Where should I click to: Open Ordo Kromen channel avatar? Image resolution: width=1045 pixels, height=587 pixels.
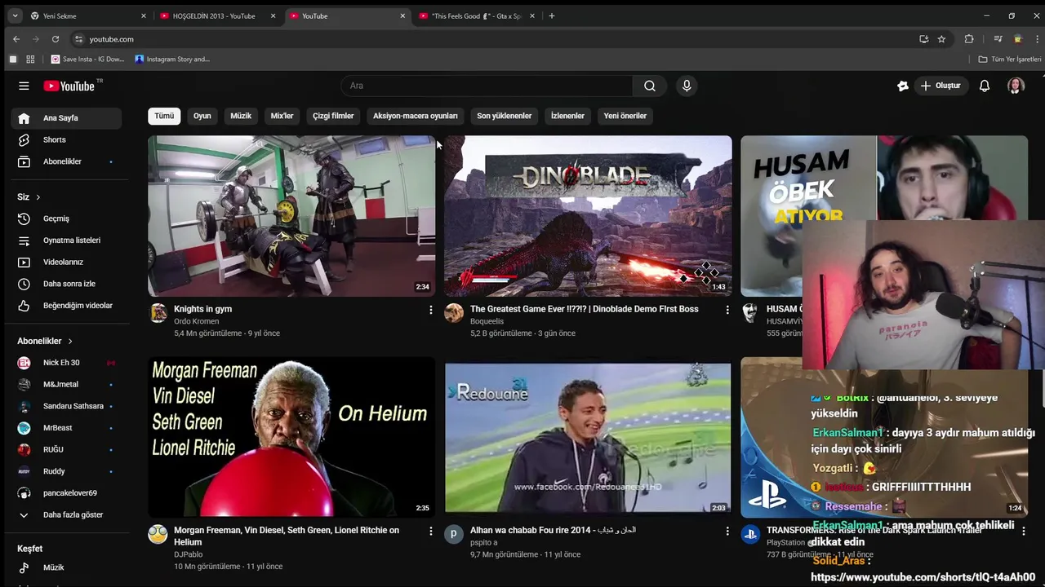[x=158, y=313]
